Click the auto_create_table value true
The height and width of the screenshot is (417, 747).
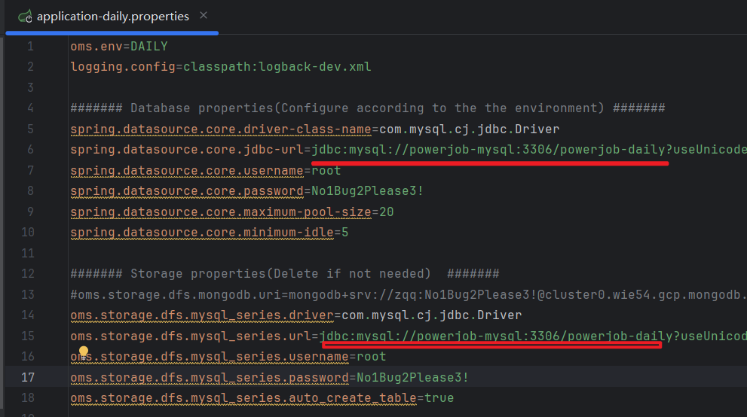[439, 398]
